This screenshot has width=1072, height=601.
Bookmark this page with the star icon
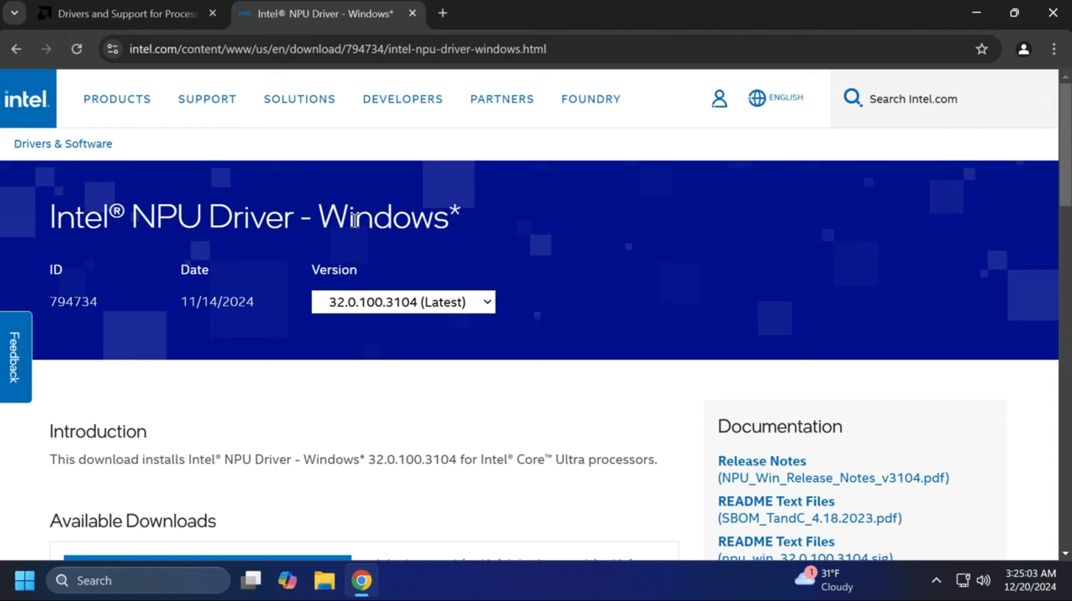coord(982,49)
